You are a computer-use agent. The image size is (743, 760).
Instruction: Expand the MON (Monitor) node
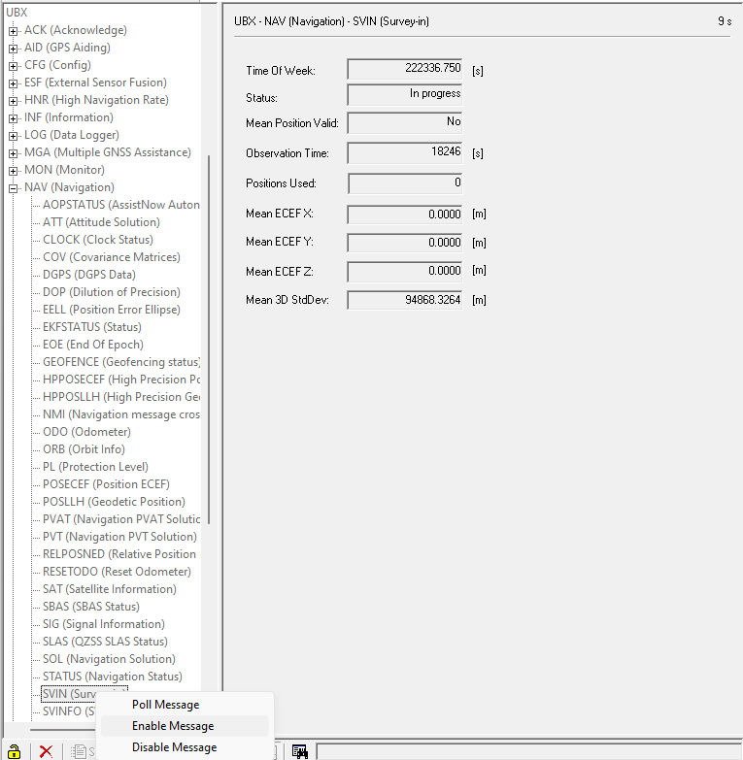point(14,170)
